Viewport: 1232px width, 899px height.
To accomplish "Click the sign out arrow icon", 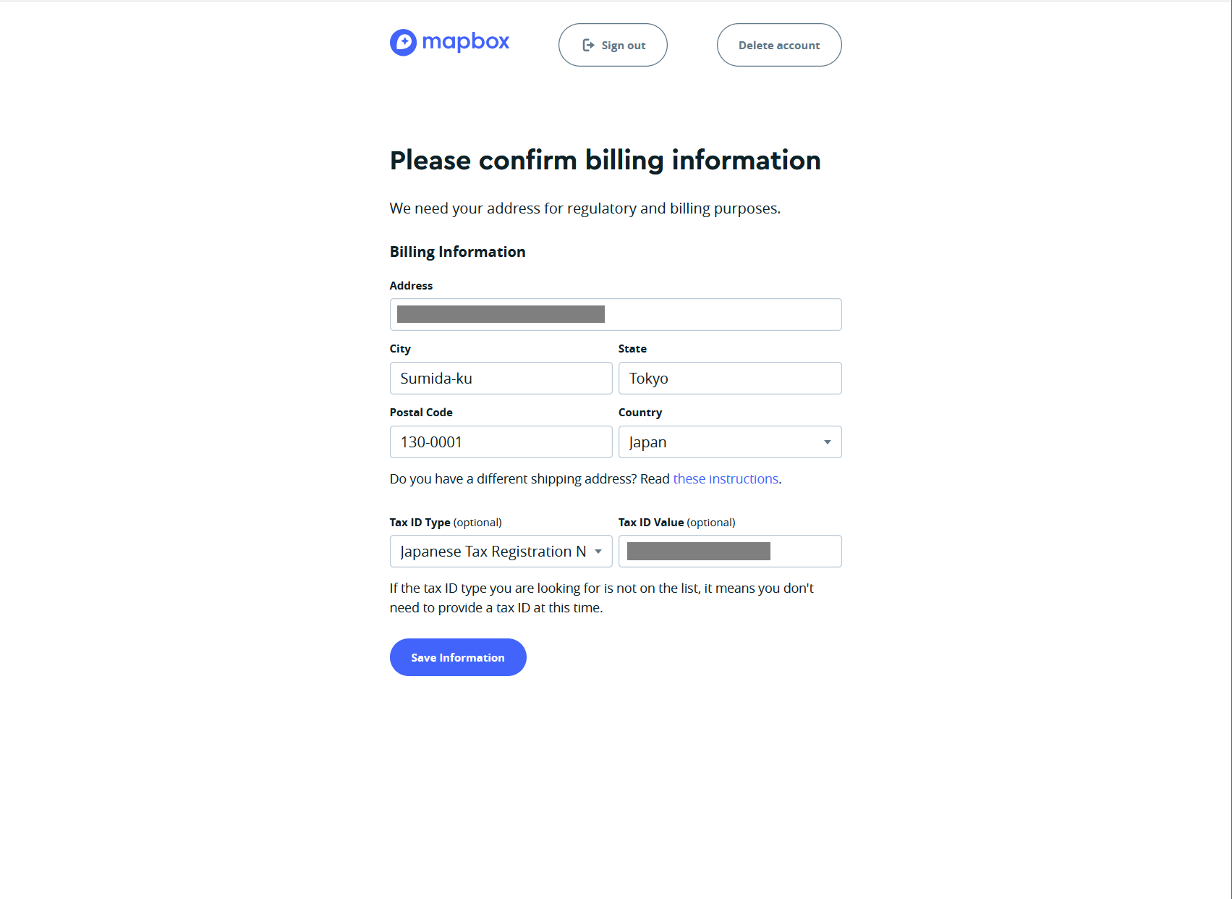I will click(x=588, y=45).
